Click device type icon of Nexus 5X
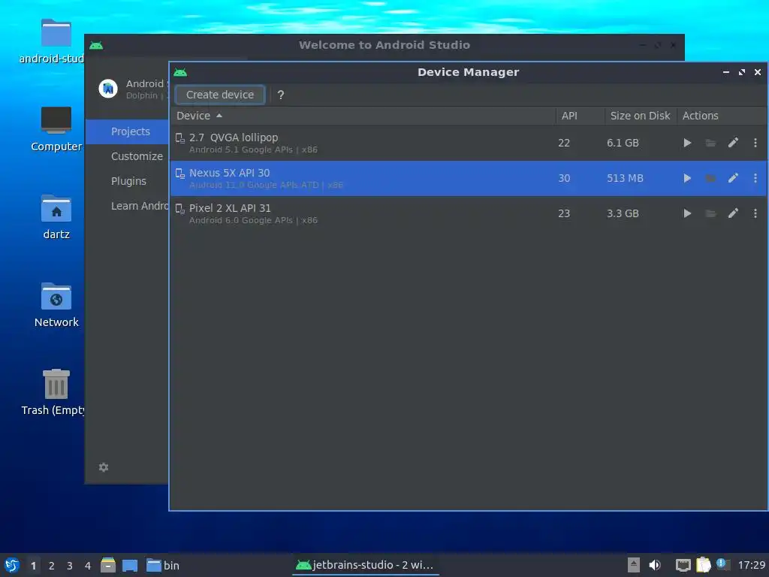Viewport: 769px width, 577px height. coord(180,174)
